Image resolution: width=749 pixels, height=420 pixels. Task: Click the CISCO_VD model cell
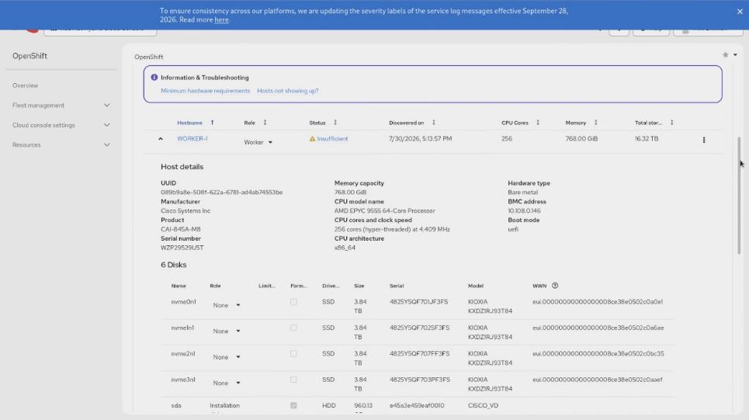483,406
